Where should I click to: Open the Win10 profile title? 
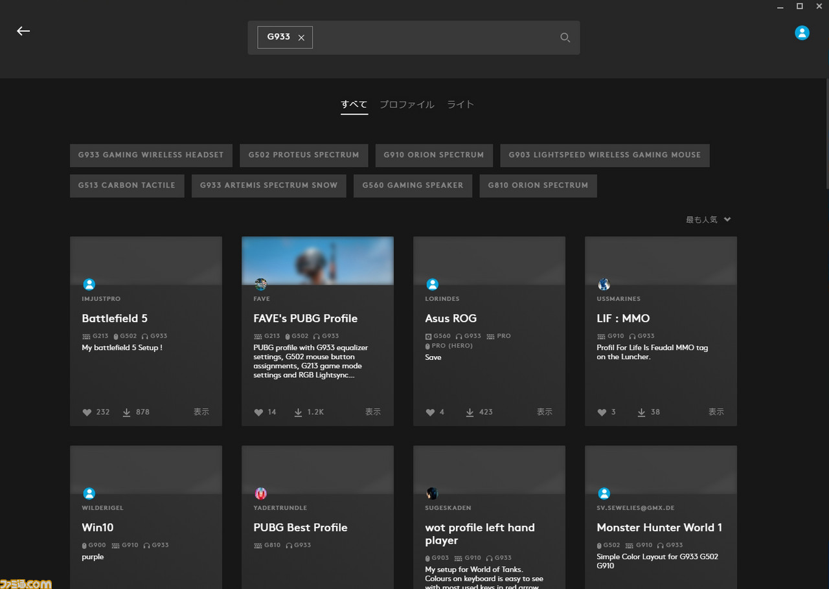click(98, 528)
